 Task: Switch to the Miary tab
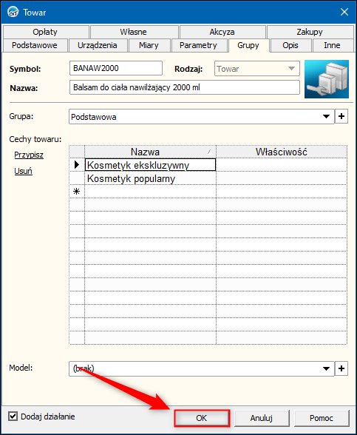point(149,46)
